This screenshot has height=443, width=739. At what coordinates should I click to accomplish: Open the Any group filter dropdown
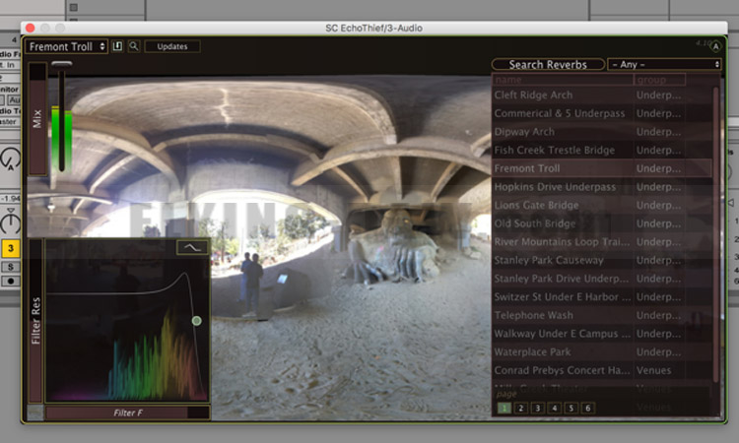point(664,65)
